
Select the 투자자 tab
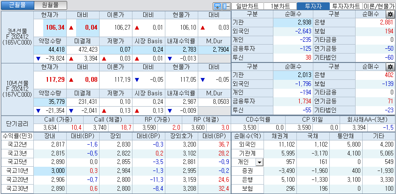(x=313, y=6)
